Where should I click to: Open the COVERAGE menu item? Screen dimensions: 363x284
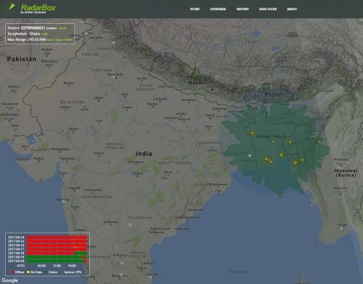click(x=218, y=9)
